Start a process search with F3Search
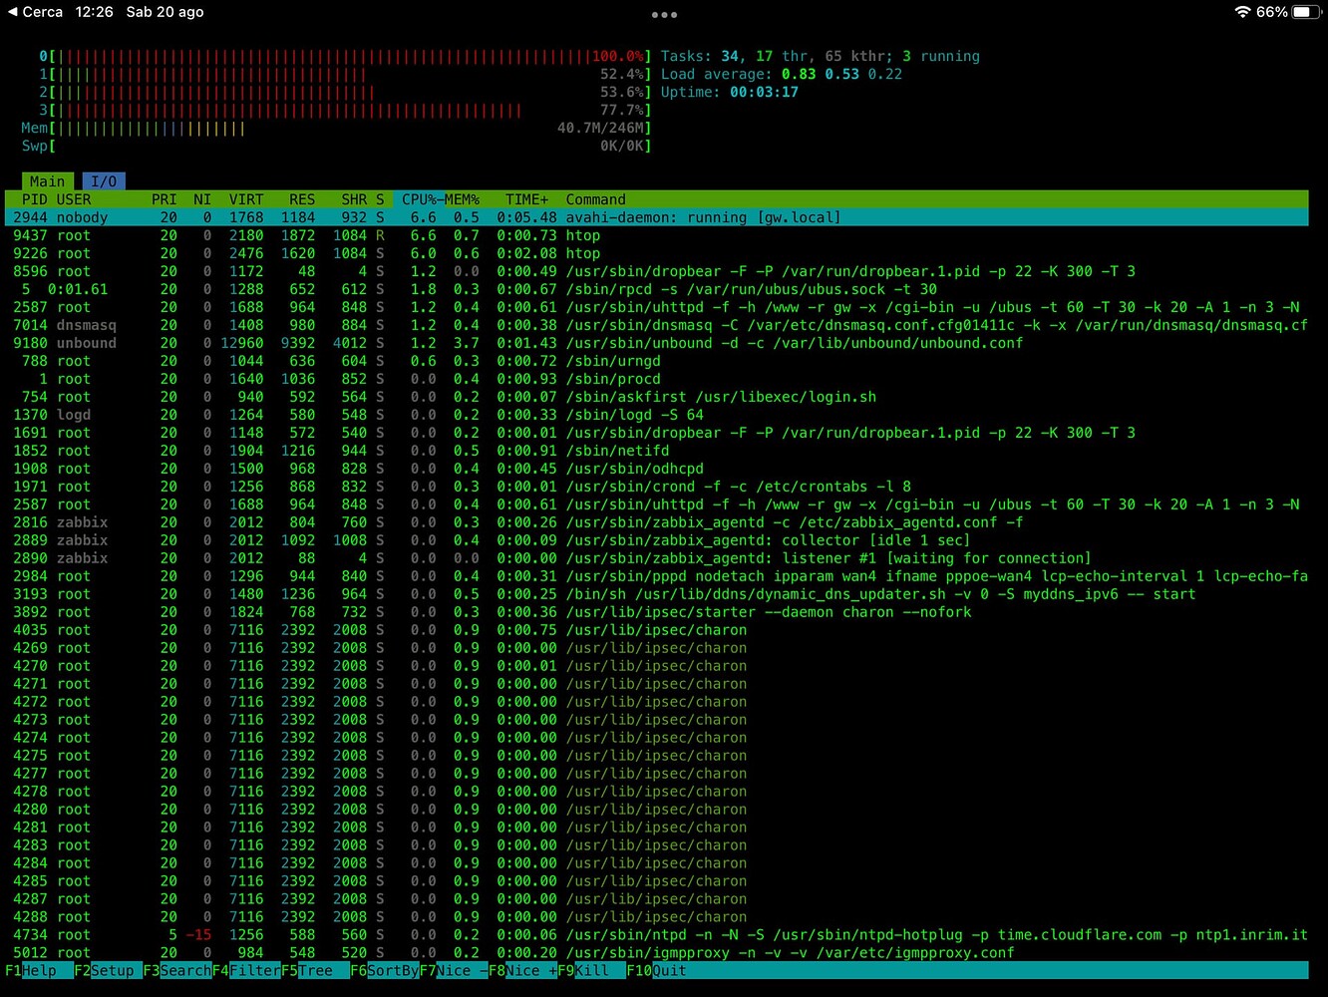Image resolution: width=1328 pixels, height=997 pixels. [x=177, y=970]
